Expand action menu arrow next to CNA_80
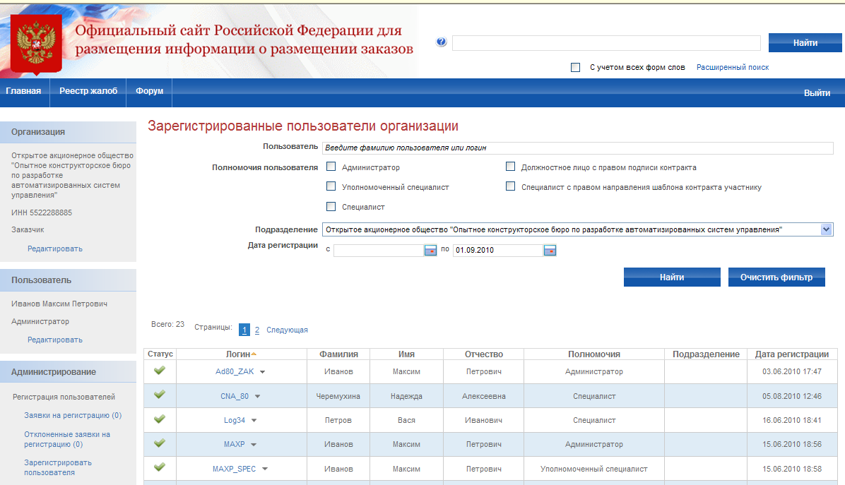This screenshot has height=485, width=845. [x=258, y=397]
